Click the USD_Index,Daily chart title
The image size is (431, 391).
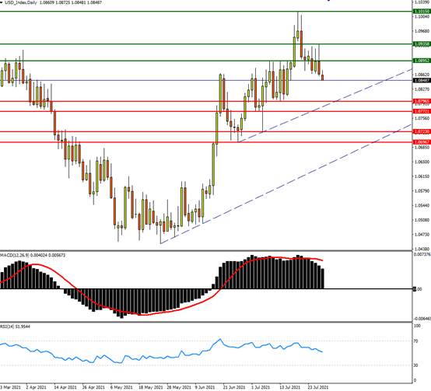point(20,3)
